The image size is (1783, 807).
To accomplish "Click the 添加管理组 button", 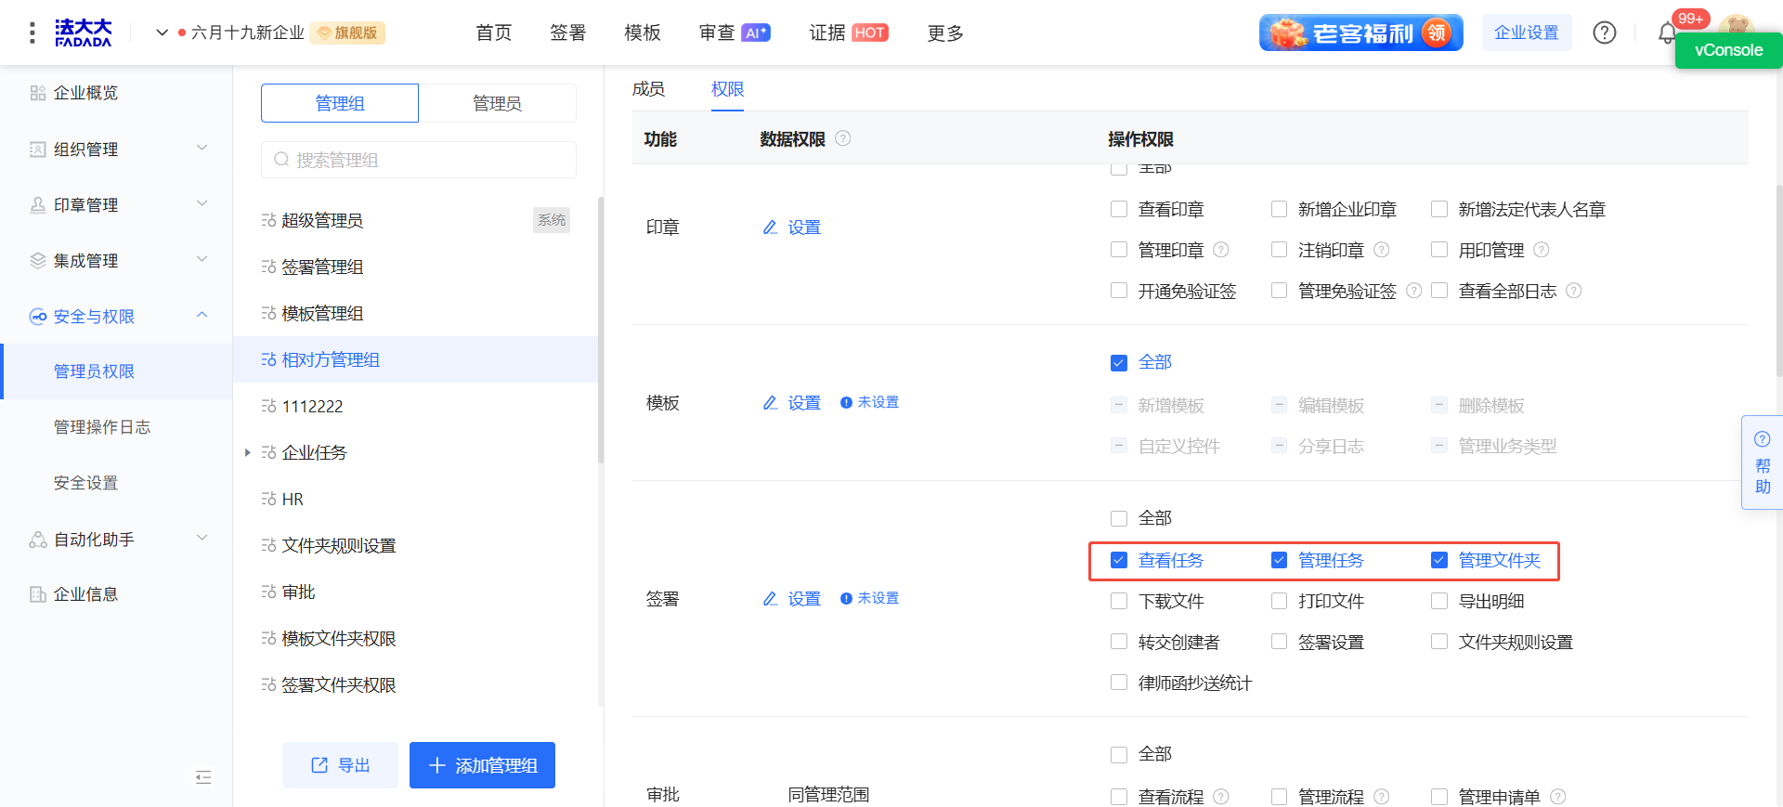I will click(x=482, y=765).
